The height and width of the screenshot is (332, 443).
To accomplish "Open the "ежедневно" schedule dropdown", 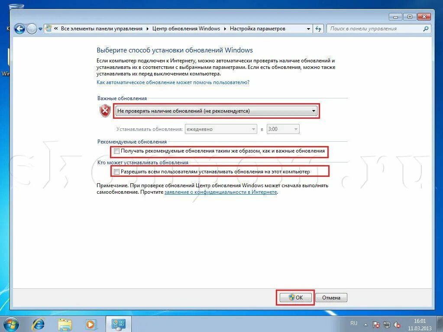I will pyautogui.click(x=221, y=129).
